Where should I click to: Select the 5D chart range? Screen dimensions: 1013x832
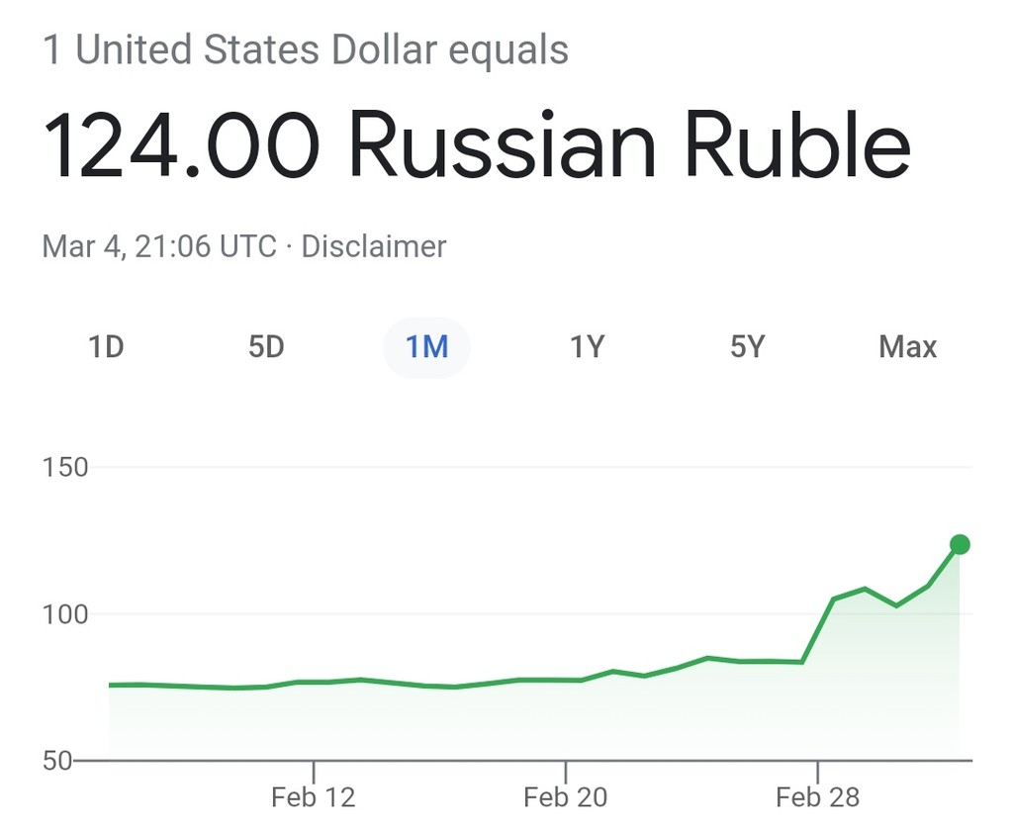click(266, 347)
